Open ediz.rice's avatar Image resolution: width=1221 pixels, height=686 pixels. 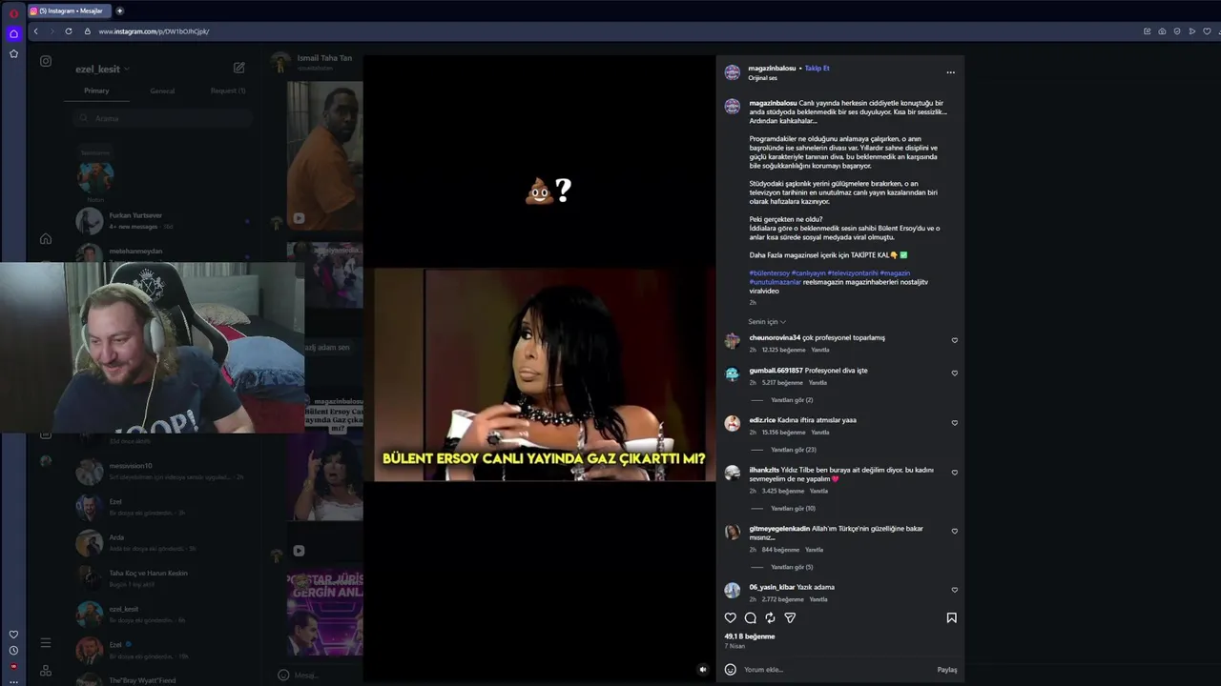pyautogui.click(x=733, y=423)
